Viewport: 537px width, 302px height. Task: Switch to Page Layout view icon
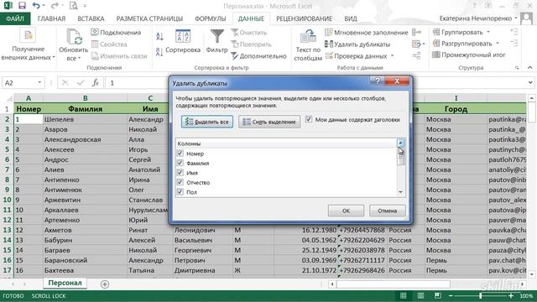click(420, 295)
